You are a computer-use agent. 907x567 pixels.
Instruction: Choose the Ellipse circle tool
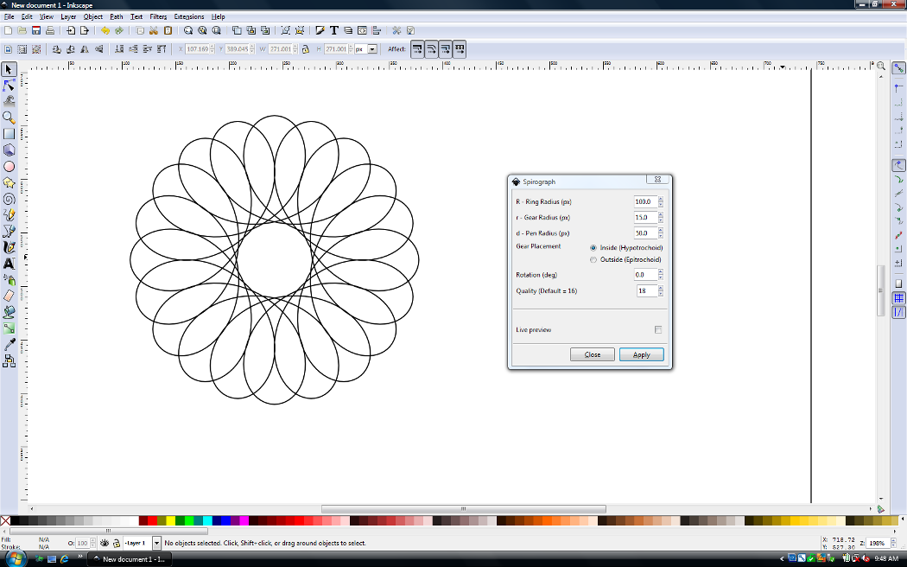[x=9, y=166]
